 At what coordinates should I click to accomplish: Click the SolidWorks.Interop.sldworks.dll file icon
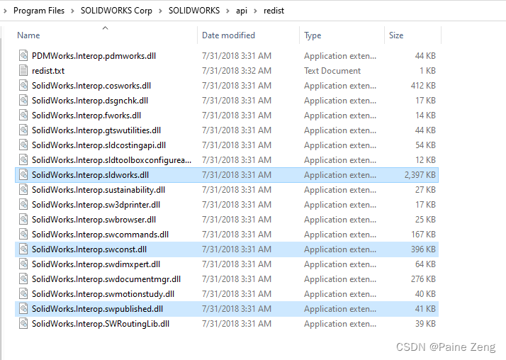click(x=23, y=174)
